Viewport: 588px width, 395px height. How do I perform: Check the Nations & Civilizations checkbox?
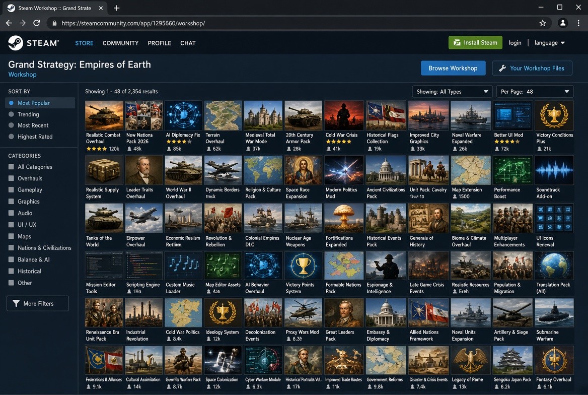[11, 248]
